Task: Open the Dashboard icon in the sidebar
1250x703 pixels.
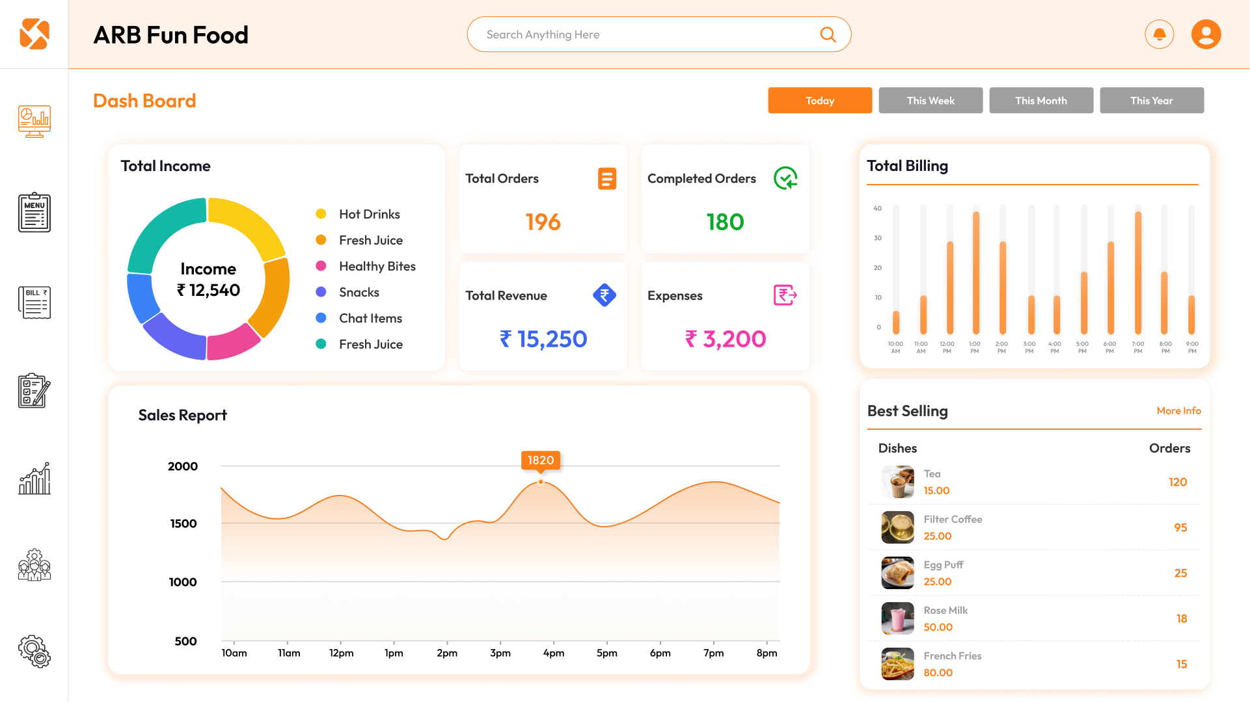Action: 34,121
